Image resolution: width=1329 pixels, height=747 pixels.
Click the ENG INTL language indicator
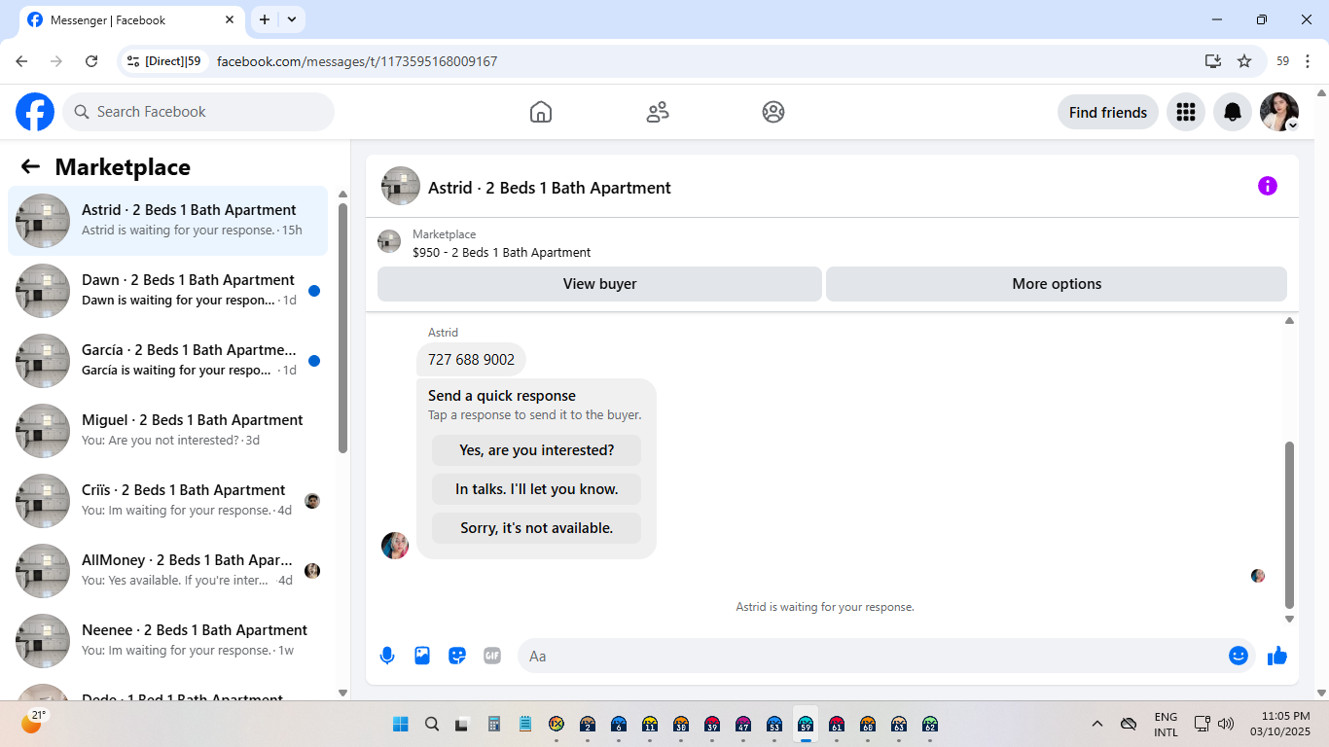[x=1166, y=725]
